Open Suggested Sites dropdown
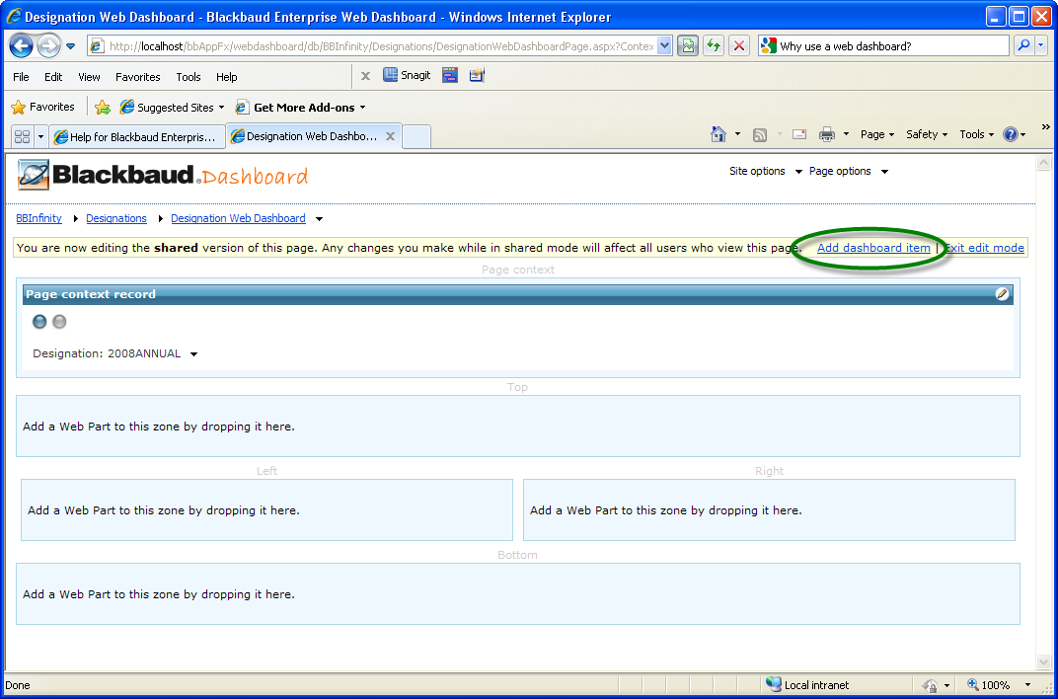The height and width of the screenshot is (699, 1058). coord(172,108)
